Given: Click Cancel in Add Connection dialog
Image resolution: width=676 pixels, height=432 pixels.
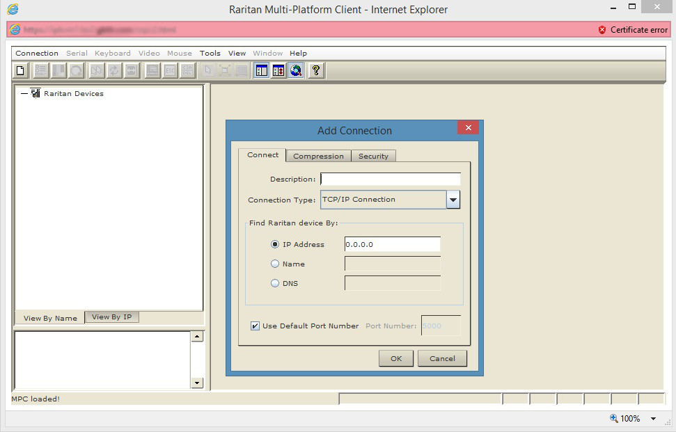Looking at the screenshot, I should click(442, 358).
